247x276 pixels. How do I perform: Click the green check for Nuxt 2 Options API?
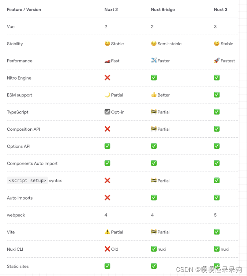pyautogui.click(x=107, y=146)
